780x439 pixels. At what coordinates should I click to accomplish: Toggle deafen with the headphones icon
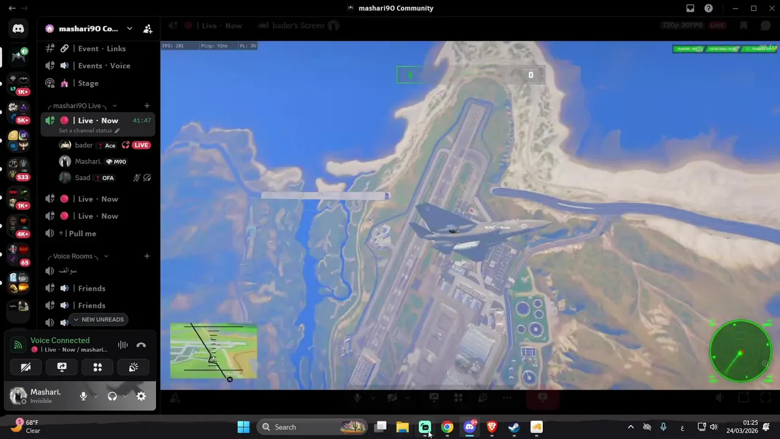pyautogui.click(x=112, y=396)
